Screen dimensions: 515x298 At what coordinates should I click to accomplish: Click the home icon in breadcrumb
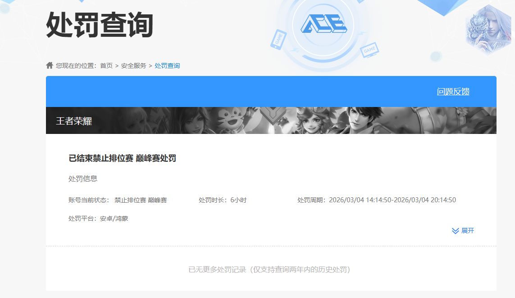pos(50,66)
